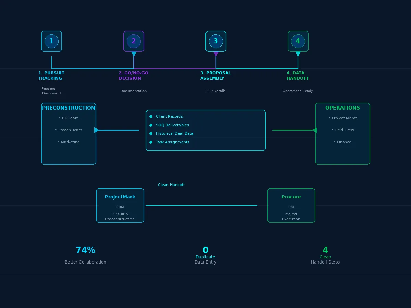The width and height of the screenshot is (411, 308).
Task: Open the ProjectMark CRM card
Action: tap(120, 205)
